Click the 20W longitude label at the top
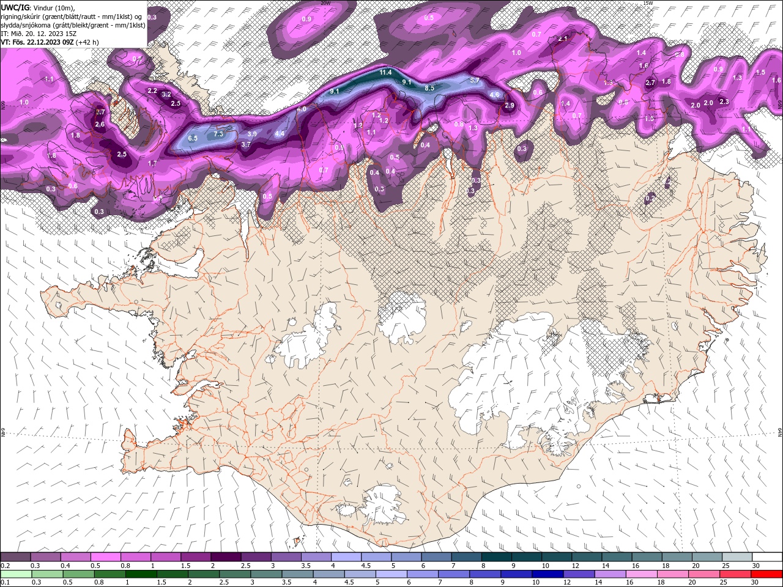This screenshot has width=783, height=587. 325,3
